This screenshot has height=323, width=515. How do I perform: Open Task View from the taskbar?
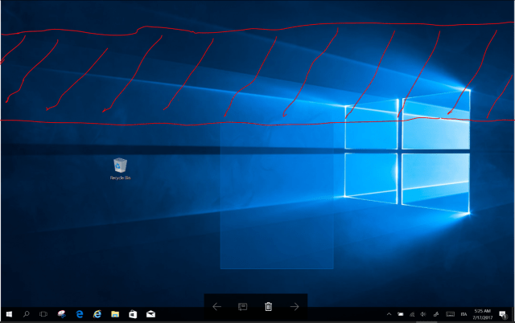click(43, 313)
